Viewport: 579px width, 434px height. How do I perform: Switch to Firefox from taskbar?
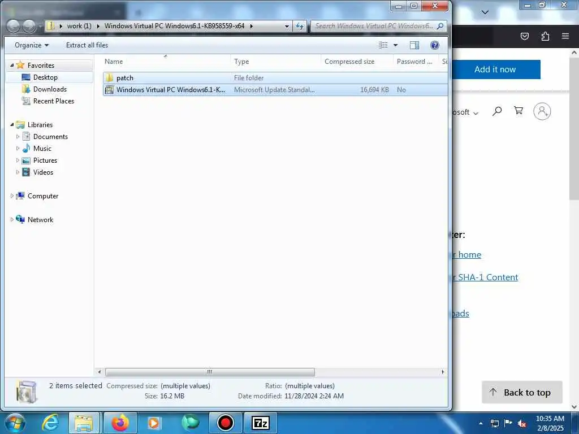pyautogui.click(x=120, y=423)
